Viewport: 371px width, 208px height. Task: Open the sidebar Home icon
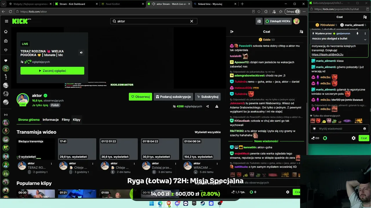[6, 31]
